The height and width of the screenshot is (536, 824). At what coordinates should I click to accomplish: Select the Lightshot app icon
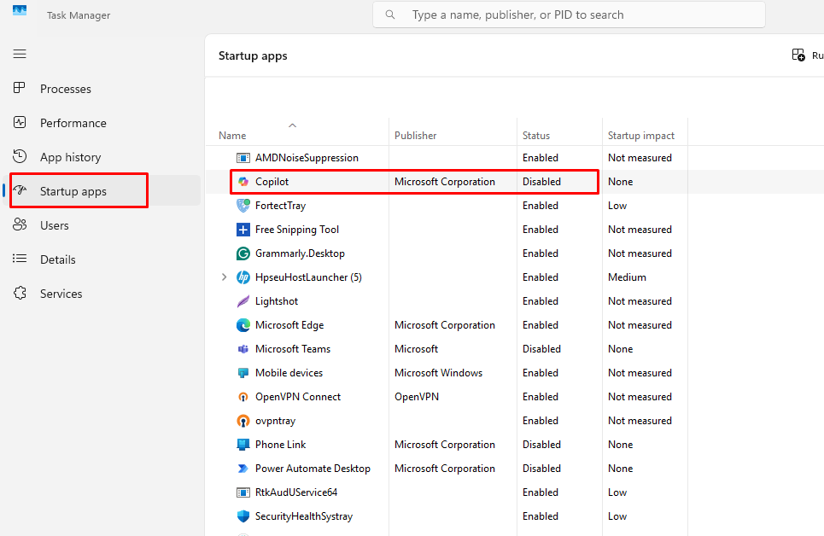click(242, 300)
